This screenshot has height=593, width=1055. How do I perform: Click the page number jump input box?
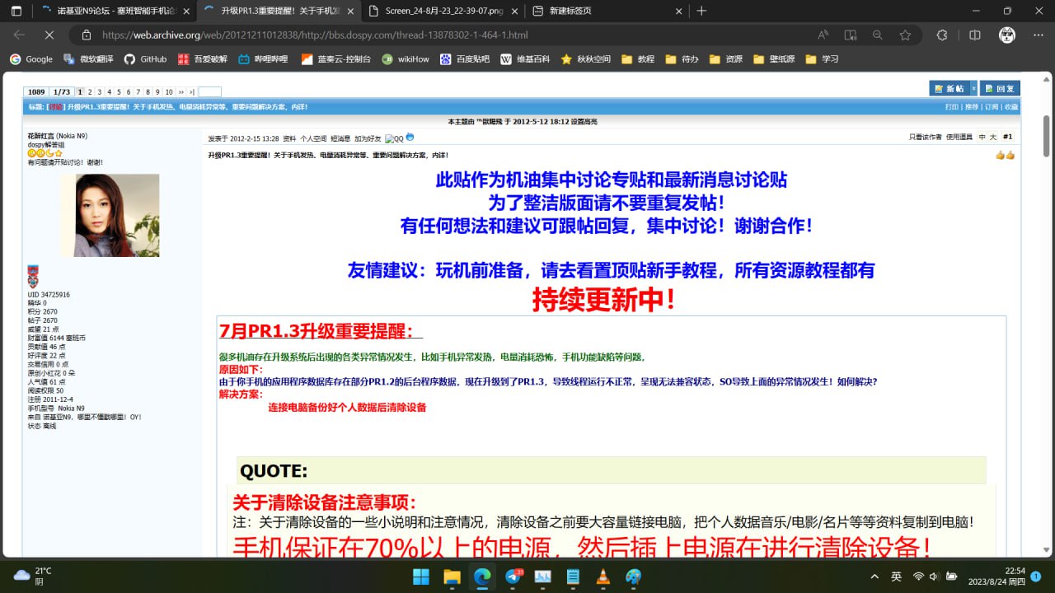210,92
